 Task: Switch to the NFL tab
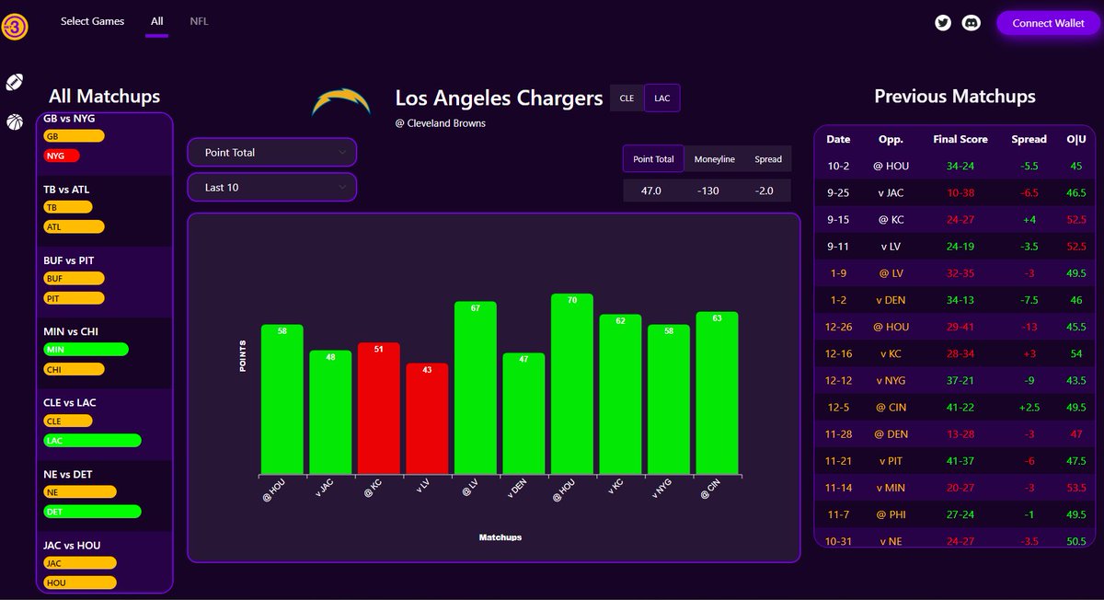199,21
